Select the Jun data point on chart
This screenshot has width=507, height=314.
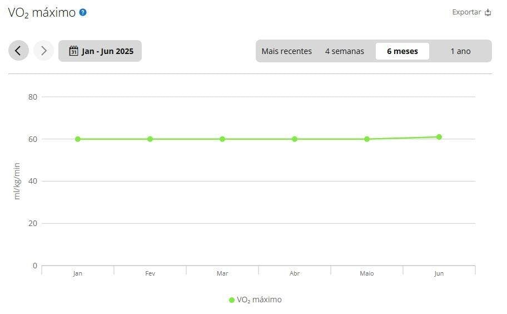point(439,137)
